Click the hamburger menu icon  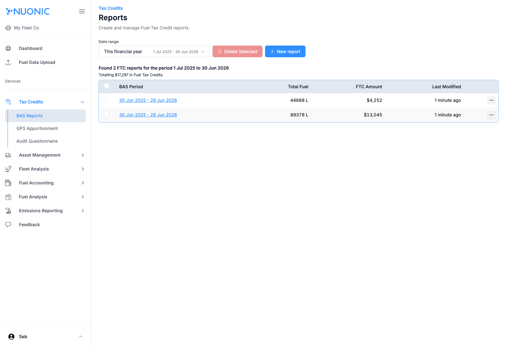82,11
